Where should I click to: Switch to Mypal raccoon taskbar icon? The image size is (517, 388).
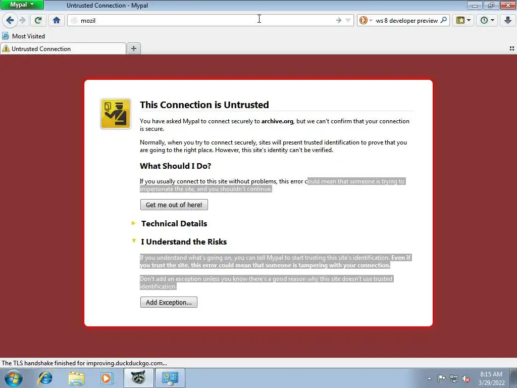coord(138,378)
